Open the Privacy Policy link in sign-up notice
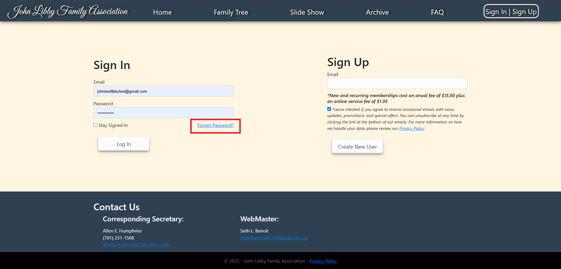Screen dimensions: 561x269 tap(412, 129)
